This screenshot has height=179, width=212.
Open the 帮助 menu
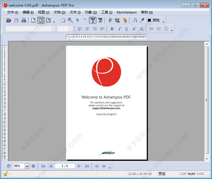147,12
